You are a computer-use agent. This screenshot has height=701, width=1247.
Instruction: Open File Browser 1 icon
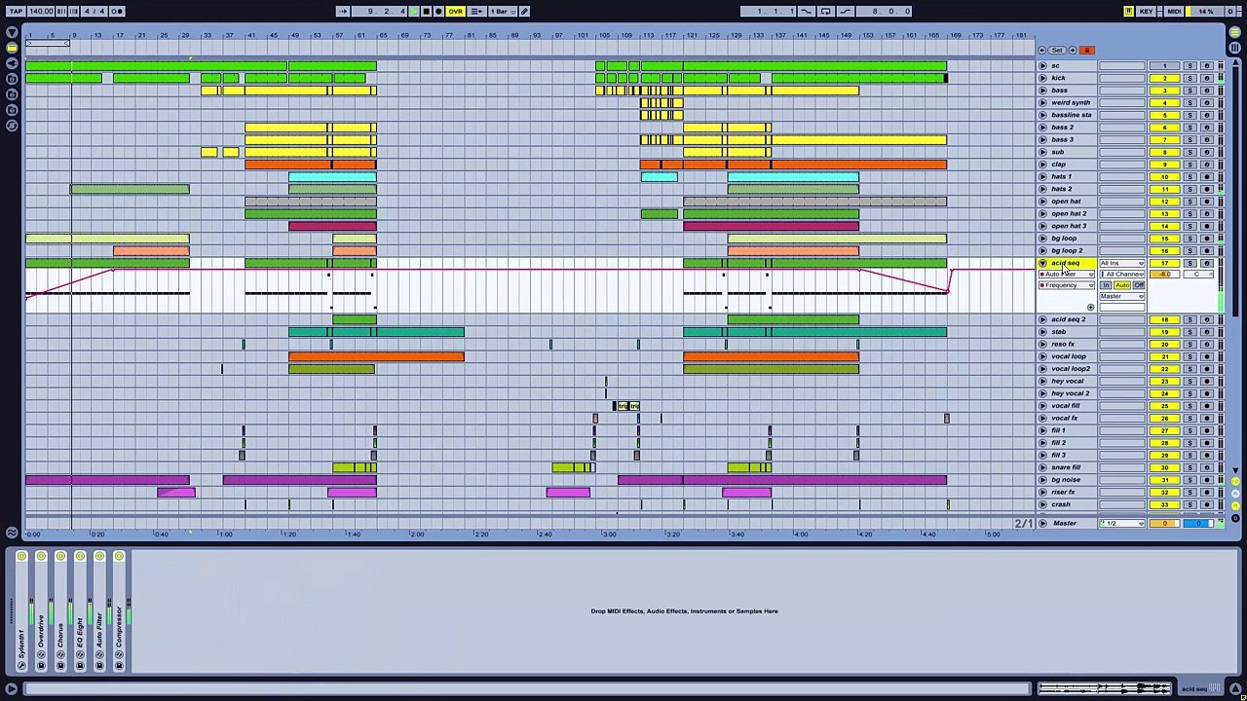coord(12,79)
